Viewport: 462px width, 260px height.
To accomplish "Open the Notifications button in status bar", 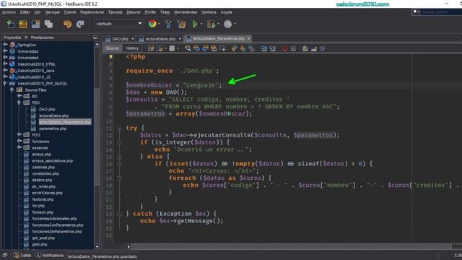I will coord(50,255).
